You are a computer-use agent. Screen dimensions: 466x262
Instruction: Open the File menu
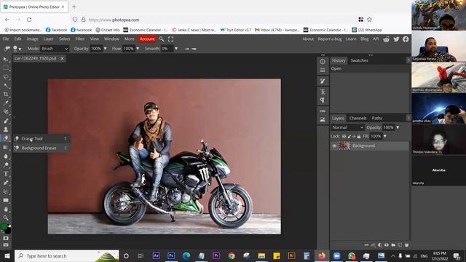coord(6,39)
